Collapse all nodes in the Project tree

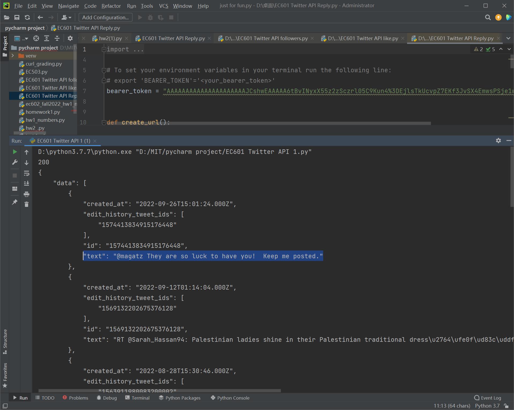57,38
